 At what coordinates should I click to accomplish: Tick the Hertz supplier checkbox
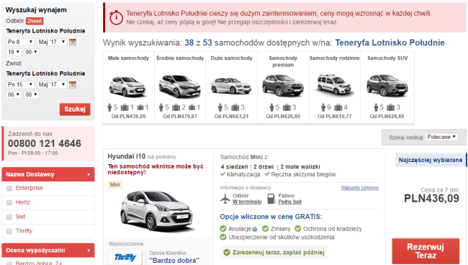(x=9, y=202)
